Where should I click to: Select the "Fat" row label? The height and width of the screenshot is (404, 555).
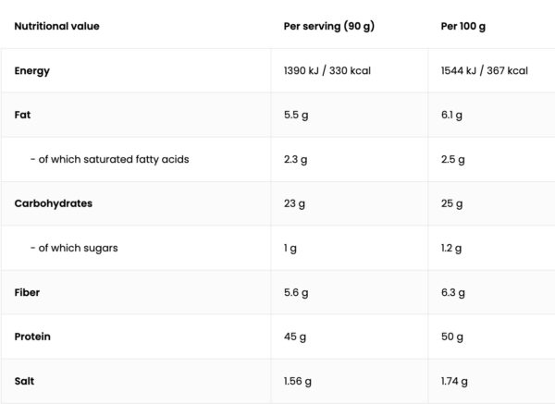pyautogui.click(x=23, y=115)
